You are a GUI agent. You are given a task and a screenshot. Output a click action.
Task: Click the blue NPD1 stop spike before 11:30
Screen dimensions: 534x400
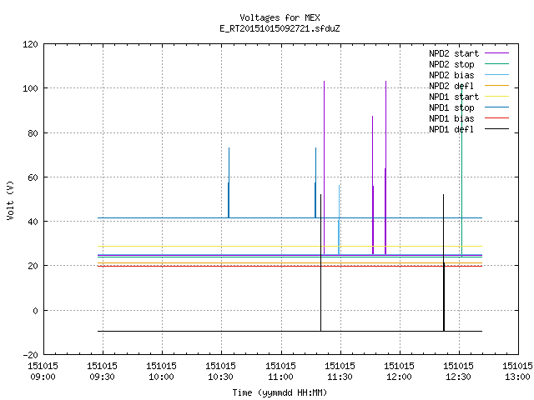point(315,182)
